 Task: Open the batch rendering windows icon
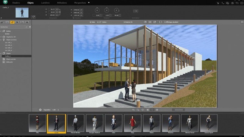[x=228, y=3]
